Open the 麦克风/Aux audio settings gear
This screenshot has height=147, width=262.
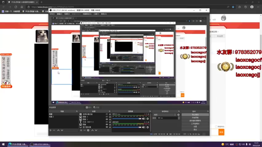(x=148, y=119)
